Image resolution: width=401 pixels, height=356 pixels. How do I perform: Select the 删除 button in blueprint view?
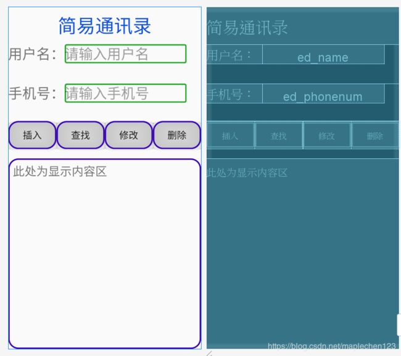point(374,136)
